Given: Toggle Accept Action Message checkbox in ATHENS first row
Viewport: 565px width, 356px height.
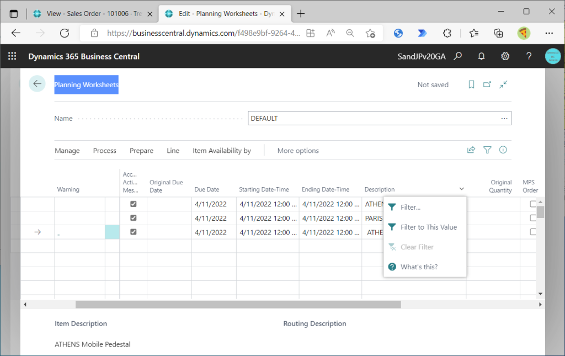Looking at the screenshot, I should point(134,204).
